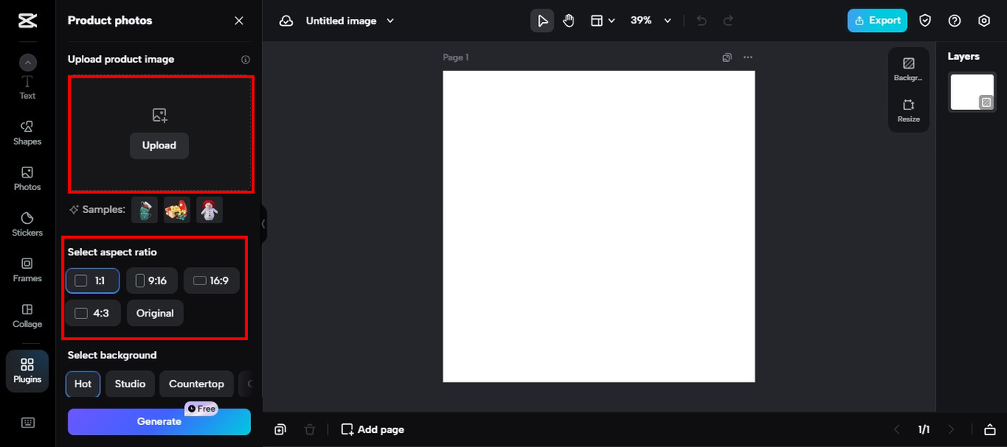Screen dimensions: 1007x447
Task: Click the 1/1 page counter
Action: (924, 430)
